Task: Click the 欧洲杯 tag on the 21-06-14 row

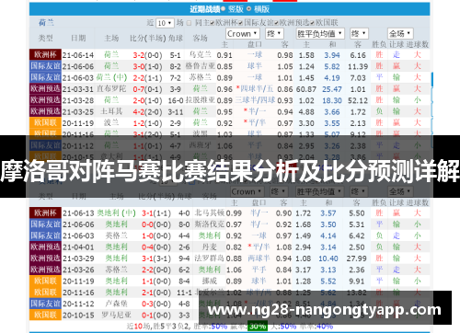Action: point(45,55)
